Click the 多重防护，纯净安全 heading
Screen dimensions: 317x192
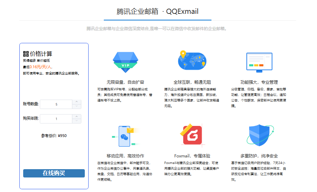click(x=259, y=156)
